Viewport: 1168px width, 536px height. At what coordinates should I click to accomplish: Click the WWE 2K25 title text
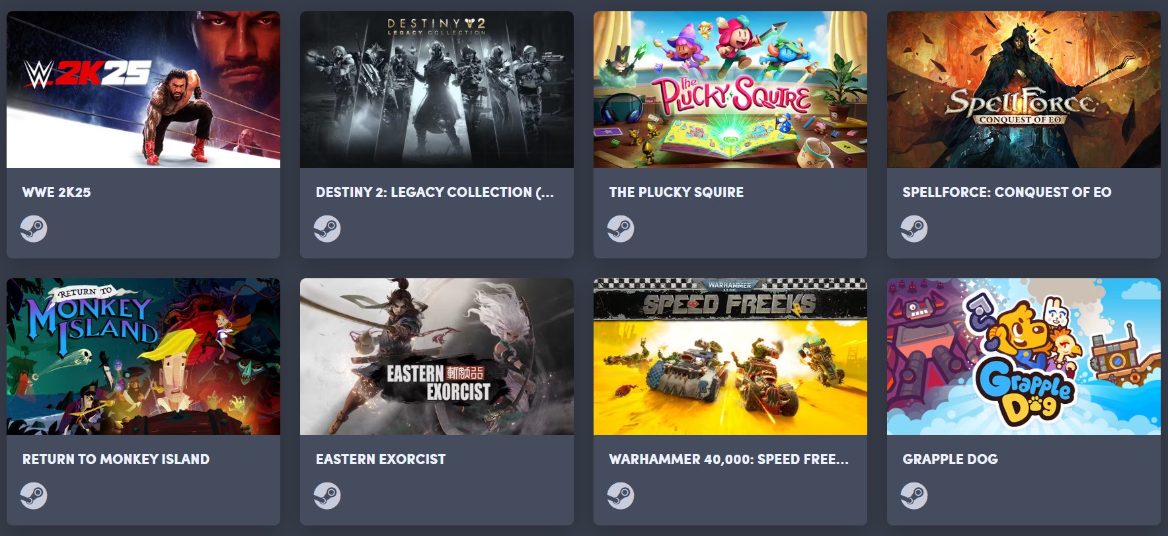(x=57, y=192)
